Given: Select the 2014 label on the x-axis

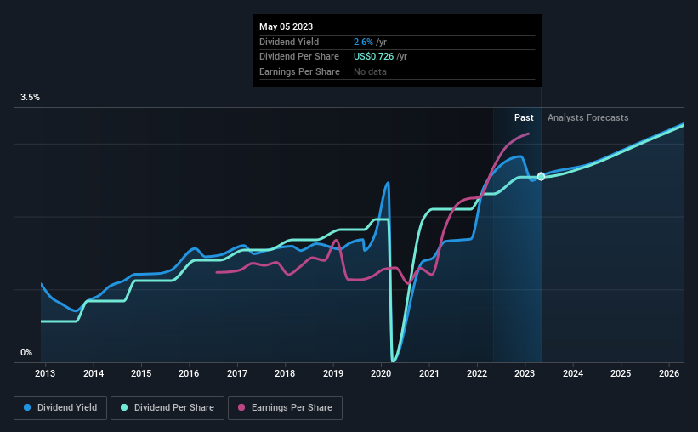Looking at the screenshot, I should 94,373.
